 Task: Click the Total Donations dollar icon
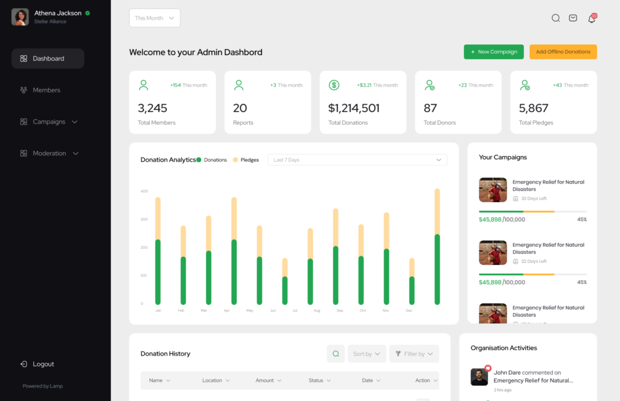point(334,85)
